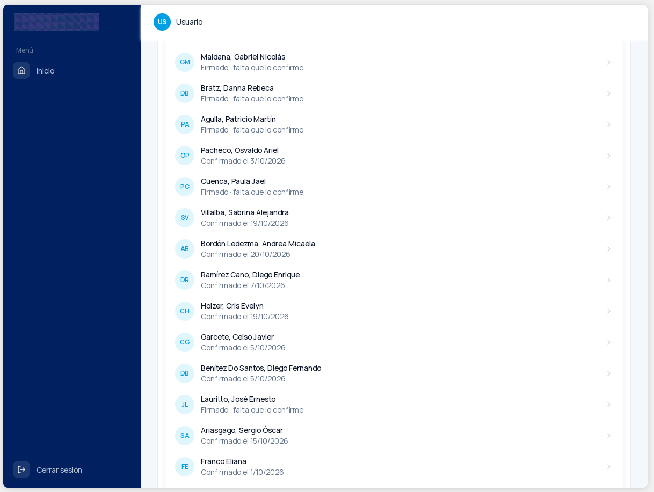This screenshot has width=654, height=492.
Task: Click the US user avatar
Action: click(162, 22)
